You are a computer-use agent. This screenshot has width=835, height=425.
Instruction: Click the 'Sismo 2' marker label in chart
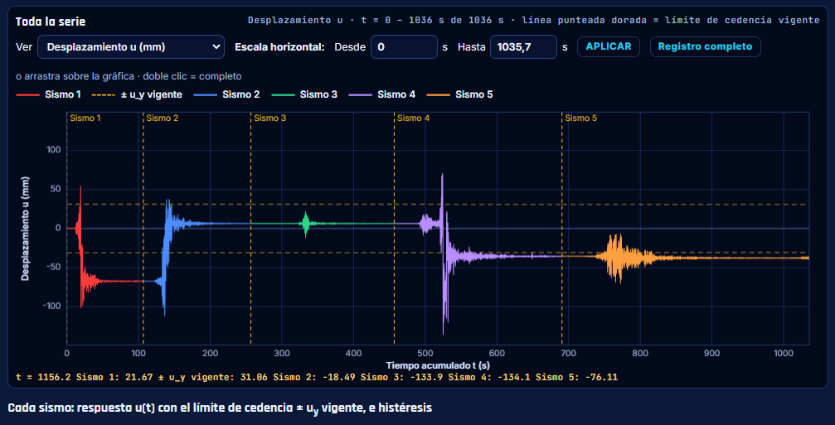point(162,118)
